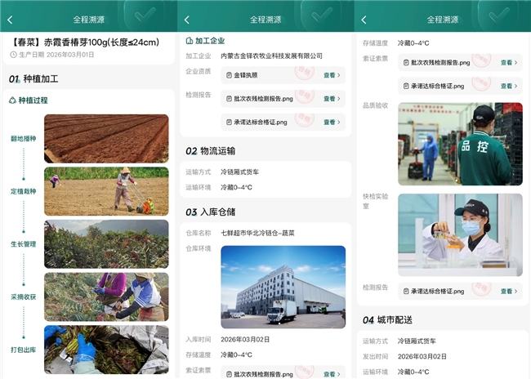Viewport: 531px width, 379px height.
Task: Open the 采摘收获 harvesting photo
Action: point(106,297)
